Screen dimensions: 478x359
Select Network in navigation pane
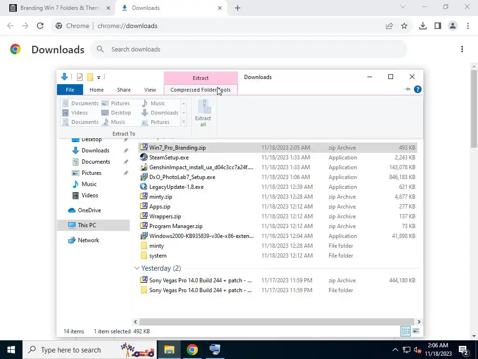[88, 240]
